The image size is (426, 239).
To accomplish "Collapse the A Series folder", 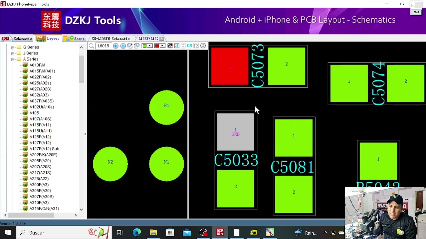I will point(13,59).
